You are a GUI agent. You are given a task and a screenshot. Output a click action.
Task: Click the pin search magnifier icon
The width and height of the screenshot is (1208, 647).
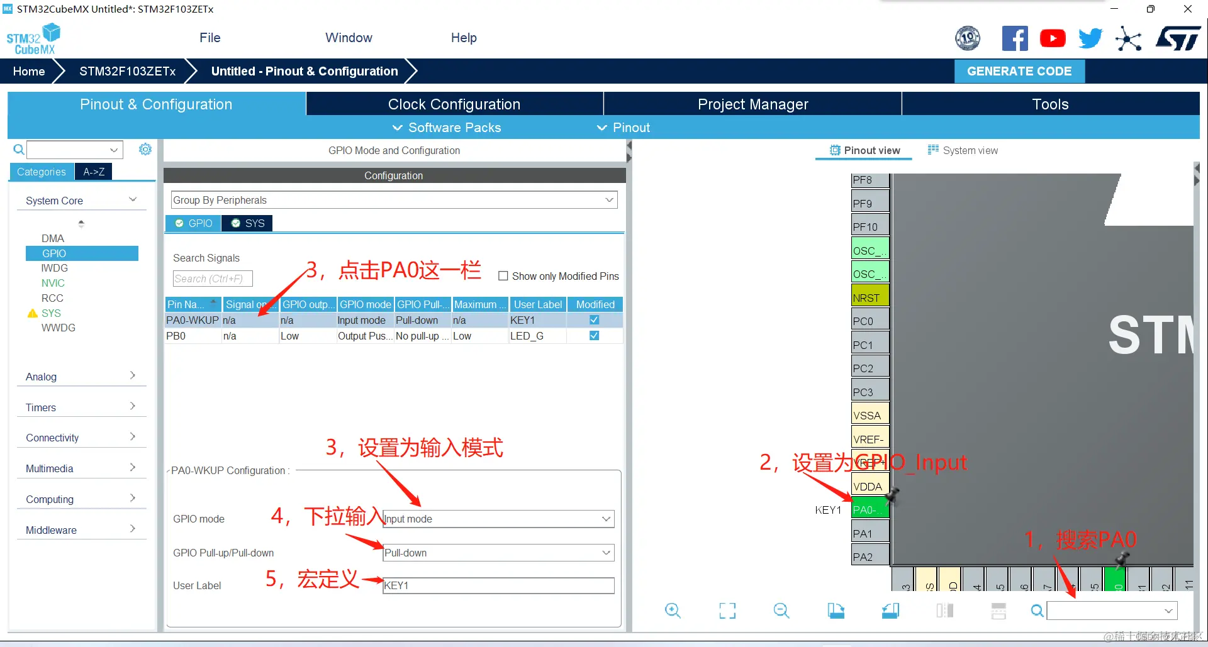coord(1037,610)
